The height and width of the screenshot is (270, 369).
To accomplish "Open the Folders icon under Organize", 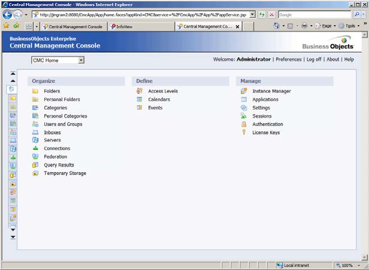I will [35, 91].
